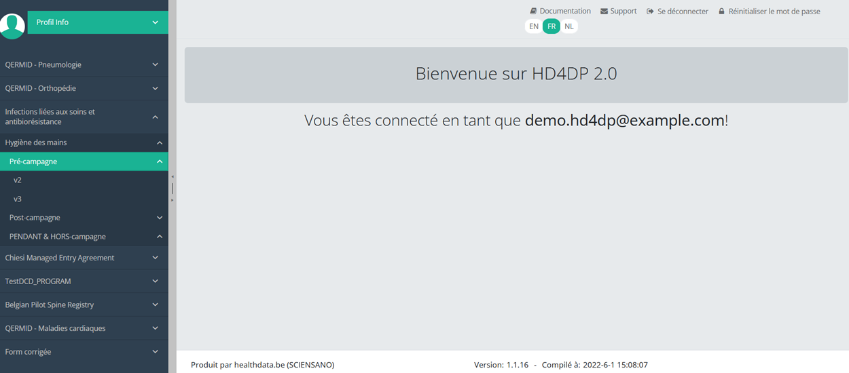Click the logout arrow icon
849x373 pixels.
point(650,12)
